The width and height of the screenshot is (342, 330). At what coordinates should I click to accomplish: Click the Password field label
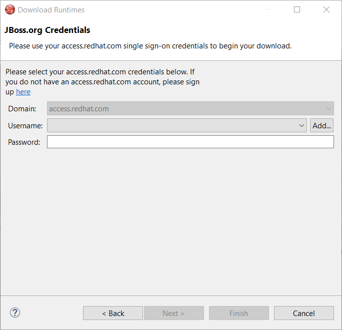point(24,142)
